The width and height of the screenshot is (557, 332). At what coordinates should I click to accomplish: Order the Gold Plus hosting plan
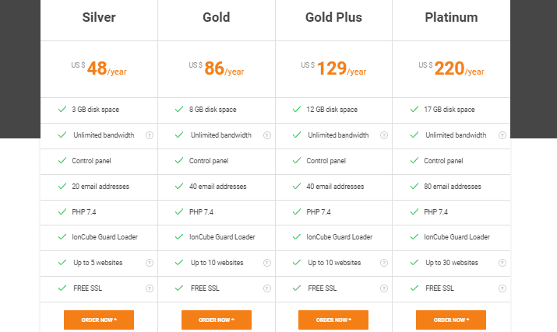point(333,320)
